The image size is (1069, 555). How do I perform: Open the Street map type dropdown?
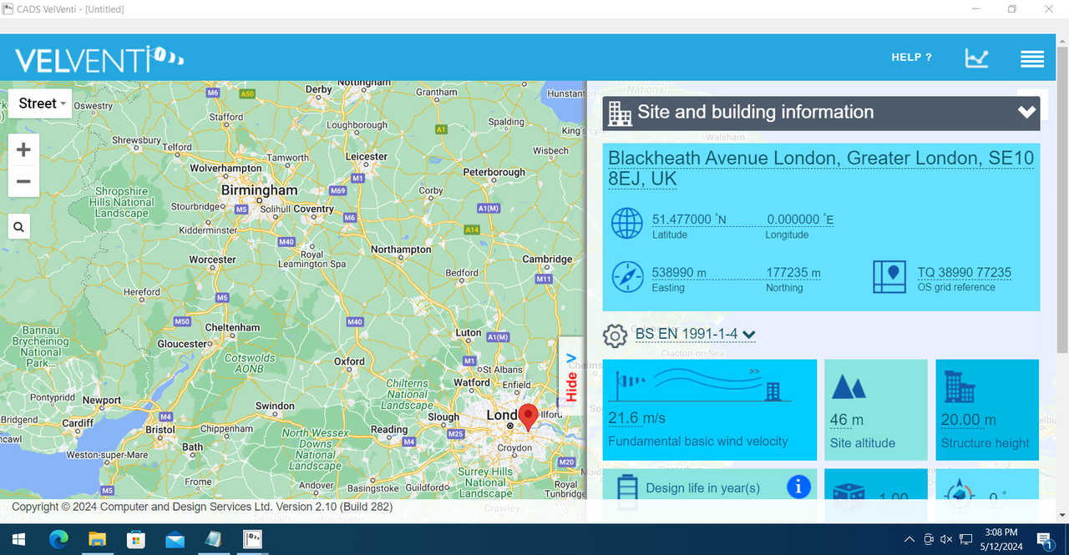(42, 103)
